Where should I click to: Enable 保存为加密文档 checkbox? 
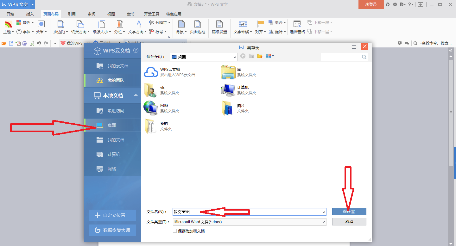click(x=175, y=231)
